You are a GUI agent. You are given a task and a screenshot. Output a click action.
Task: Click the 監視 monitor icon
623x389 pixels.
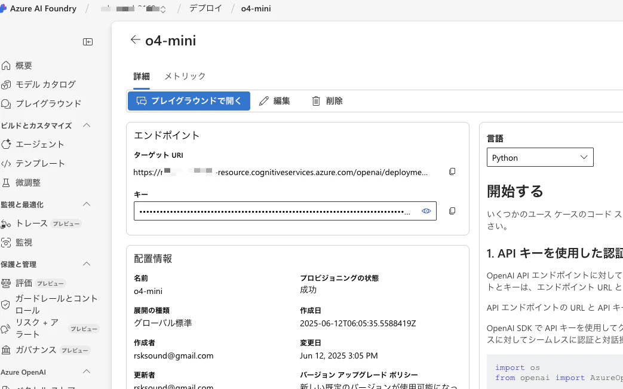6,243
